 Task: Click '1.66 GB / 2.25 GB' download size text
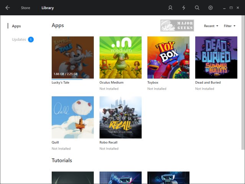point(65,74)
